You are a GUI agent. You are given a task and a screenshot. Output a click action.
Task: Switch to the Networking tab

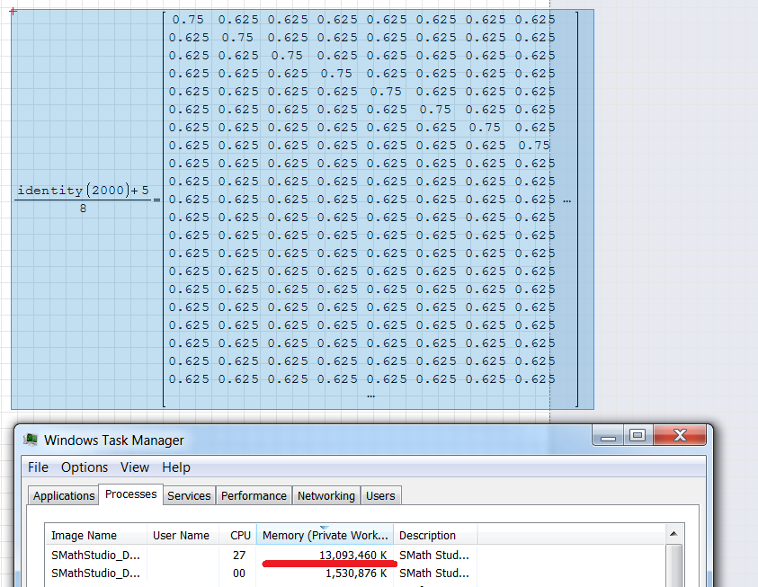325,495
